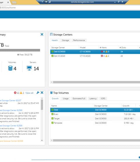This screenshot has width=140, height=162.
Task: Open the Estimated Full tab
Action: point(79,99)
